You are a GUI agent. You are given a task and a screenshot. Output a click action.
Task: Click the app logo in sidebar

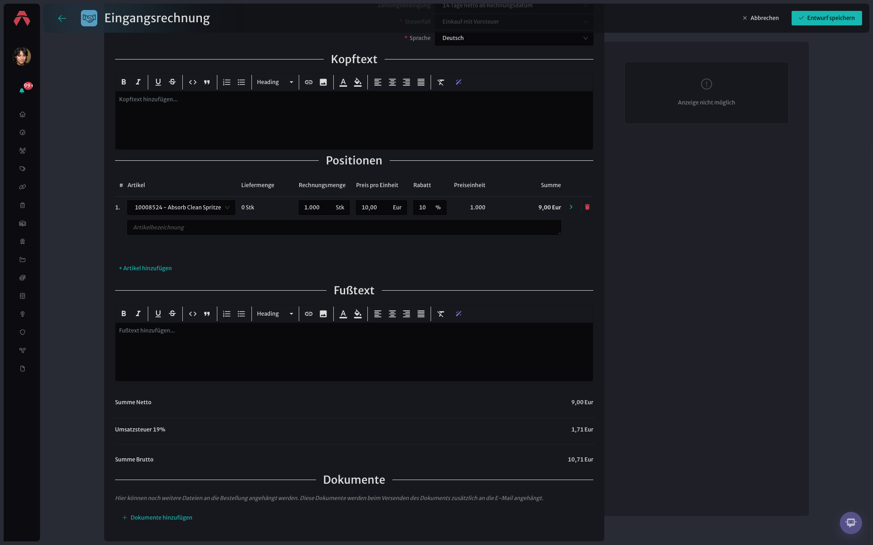click(x=22, y=18)
